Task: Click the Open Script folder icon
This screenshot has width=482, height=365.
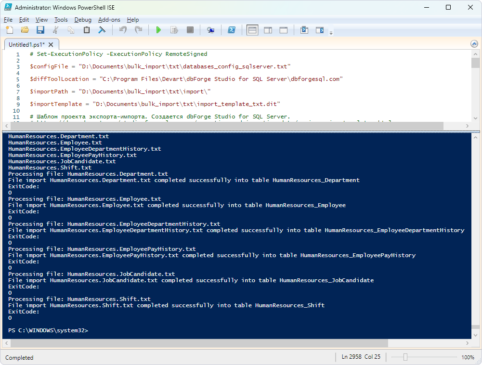Action: click(25, 30)
